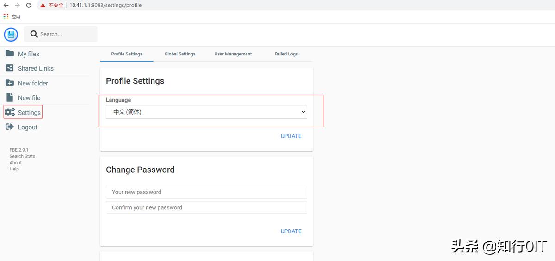The width and height of the screenshot is (555, 261).
Task: Open the browser apps grid icon
Action: (6, 17)
